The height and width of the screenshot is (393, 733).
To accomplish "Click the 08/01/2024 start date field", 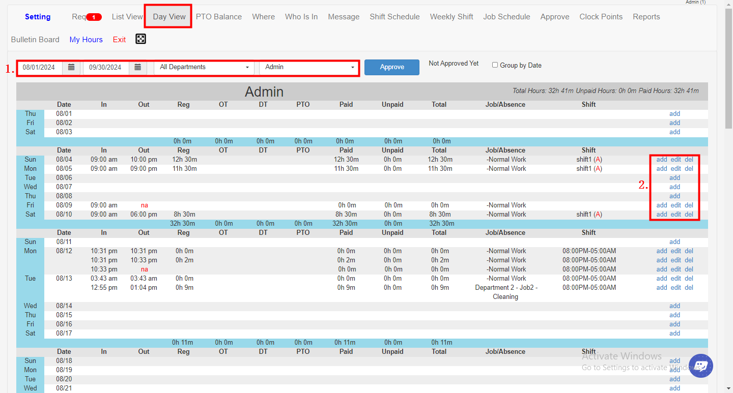I will pyautogui.click(x=40, y=67).
